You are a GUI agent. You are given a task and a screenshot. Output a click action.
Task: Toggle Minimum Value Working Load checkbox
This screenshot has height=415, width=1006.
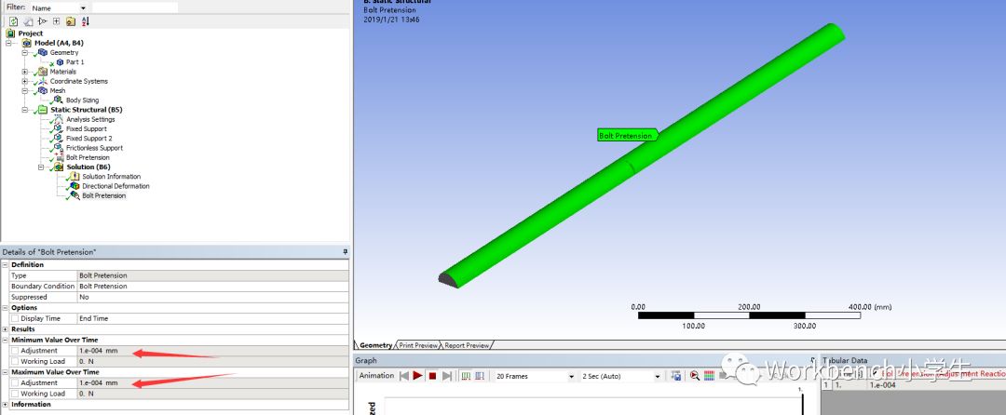(15, 362)
